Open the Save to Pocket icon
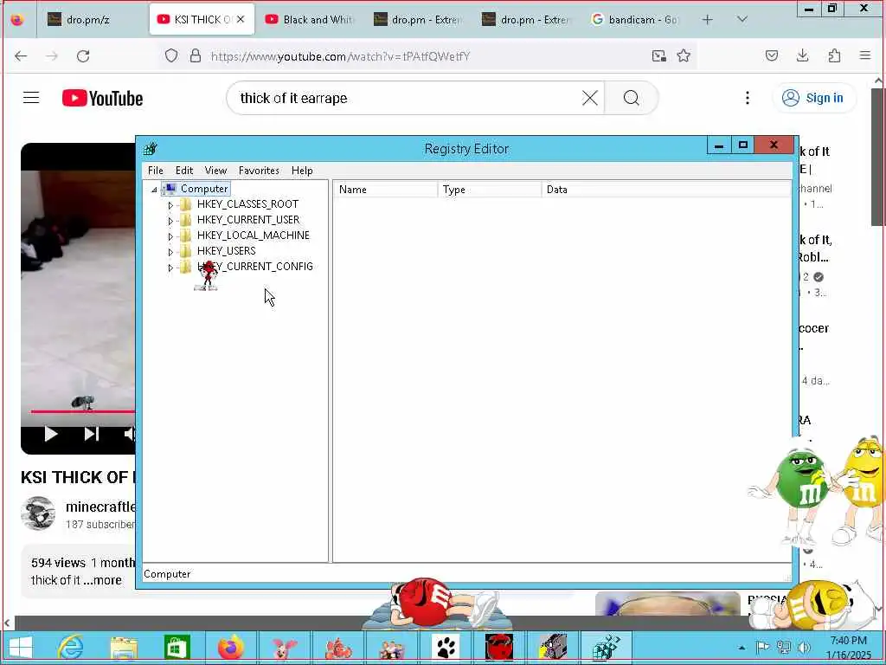 (x=772, y=56)
